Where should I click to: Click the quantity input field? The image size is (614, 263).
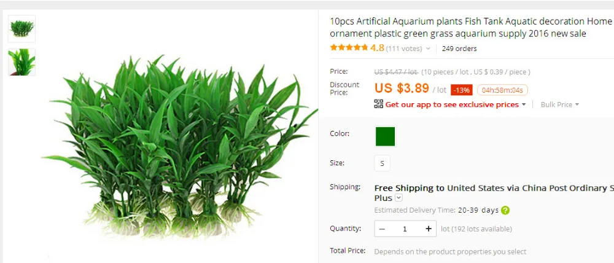click(405, 229)
